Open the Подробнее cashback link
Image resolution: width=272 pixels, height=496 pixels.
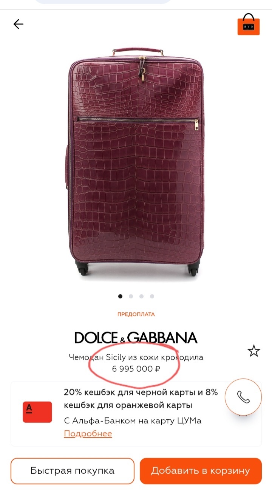[x=88, y=433]
